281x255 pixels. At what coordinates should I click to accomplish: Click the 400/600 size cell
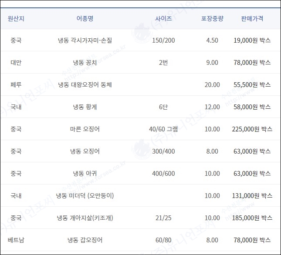click(x=163, y=173)
